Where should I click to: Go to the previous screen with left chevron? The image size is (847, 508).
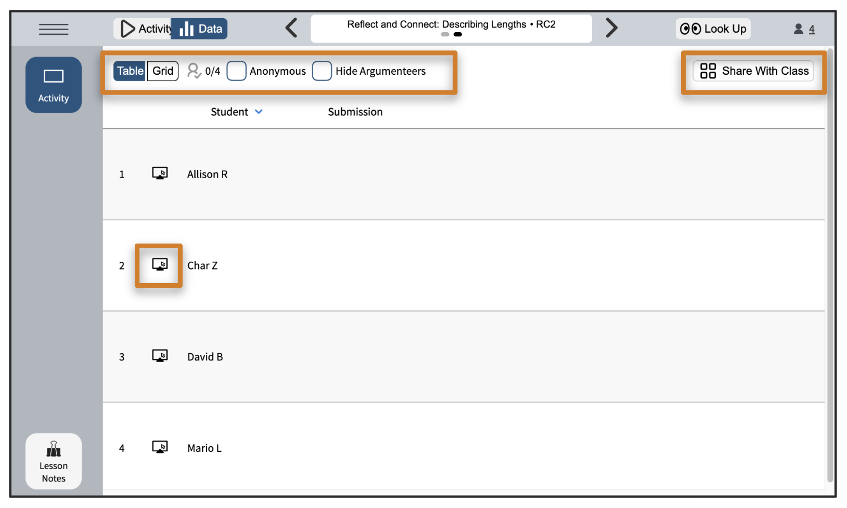tap(291, 28)
